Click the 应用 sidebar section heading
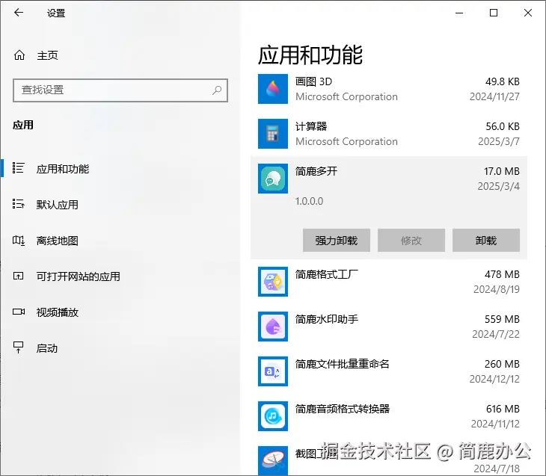Viewport: 546px width, 476px height. pyautogui.click(x=23, y=125)
